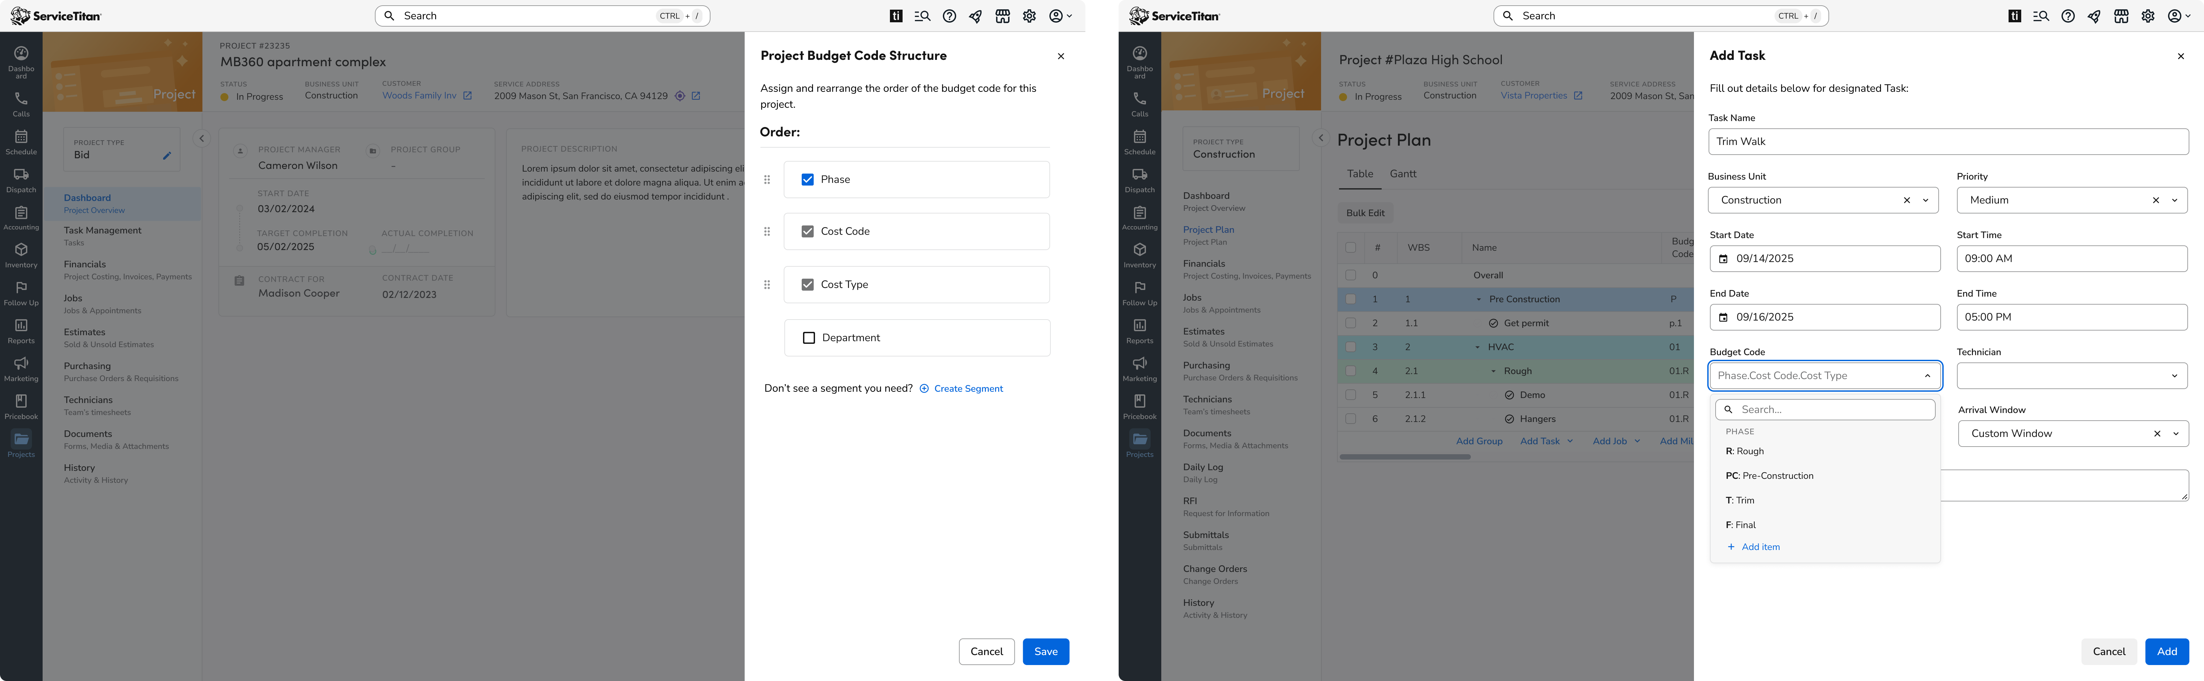Close the Project Budget Code Structure panel
Image resolution: width=2204 pixels, height=681 pixels.
coord(1061,57)
